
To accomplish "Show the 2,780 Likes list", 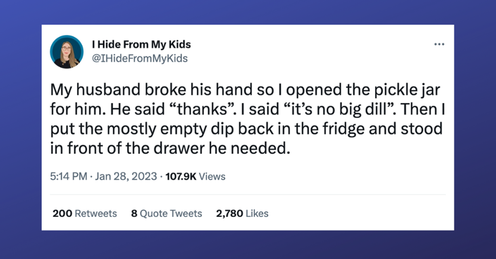I will click(x=242, y=214).
